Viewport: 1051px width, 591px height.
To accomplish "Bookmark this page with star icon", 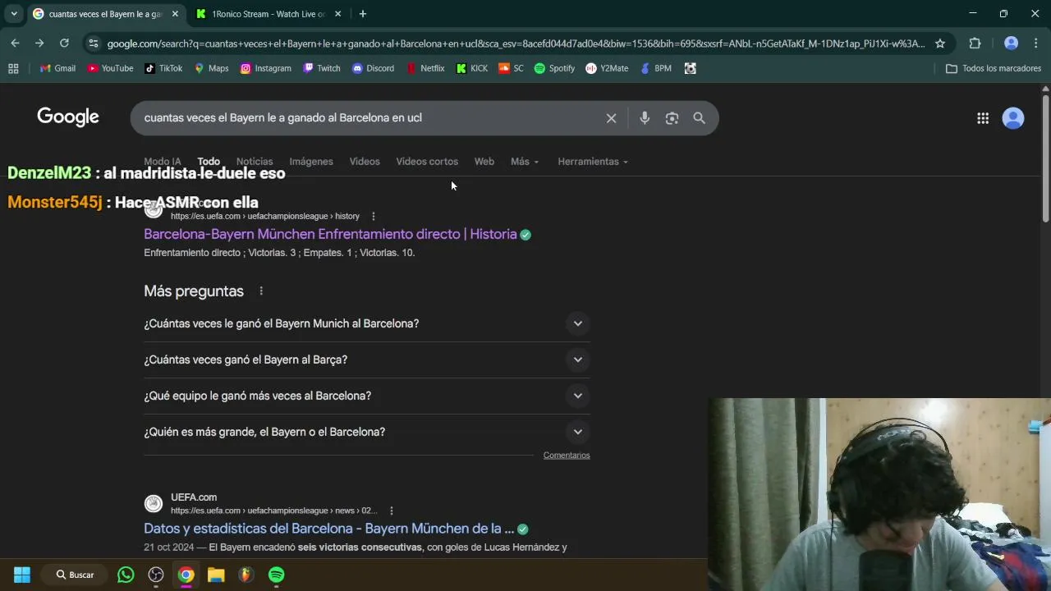I will [x=940, y=44].
